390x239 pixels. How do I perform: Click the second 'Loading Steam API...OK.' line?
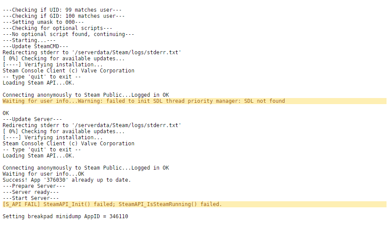click(x=39, y=156)
